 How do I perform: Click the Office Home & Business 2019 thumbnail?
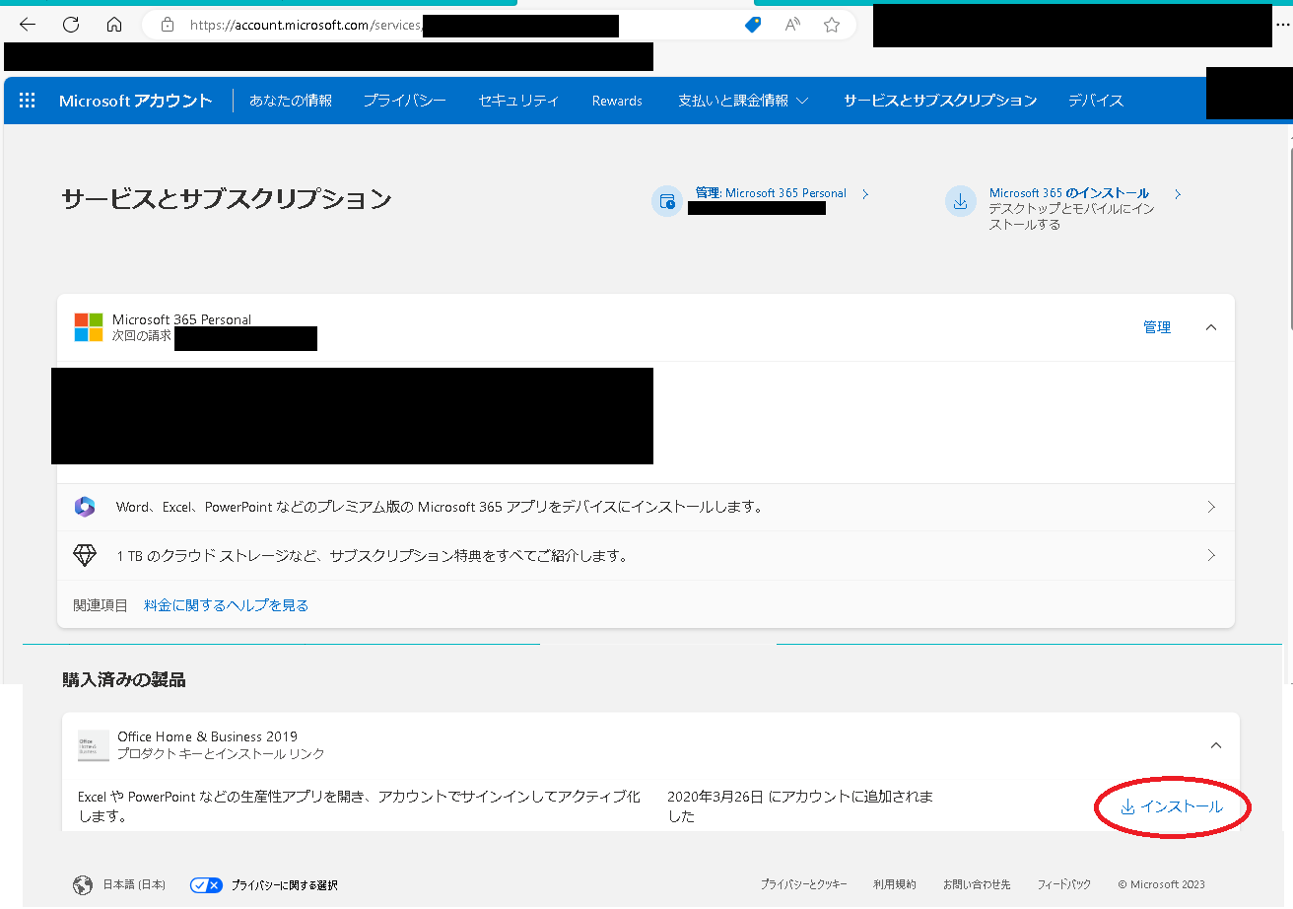(94, 746)
